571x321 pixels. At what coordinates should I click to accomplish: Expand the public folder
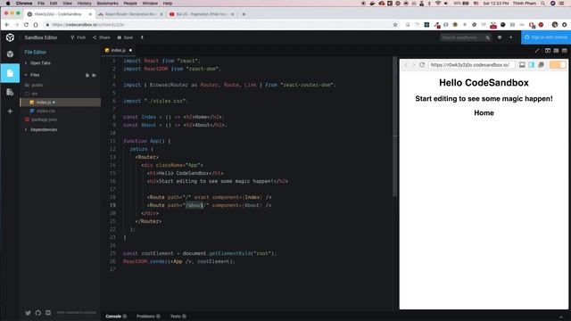34,85
